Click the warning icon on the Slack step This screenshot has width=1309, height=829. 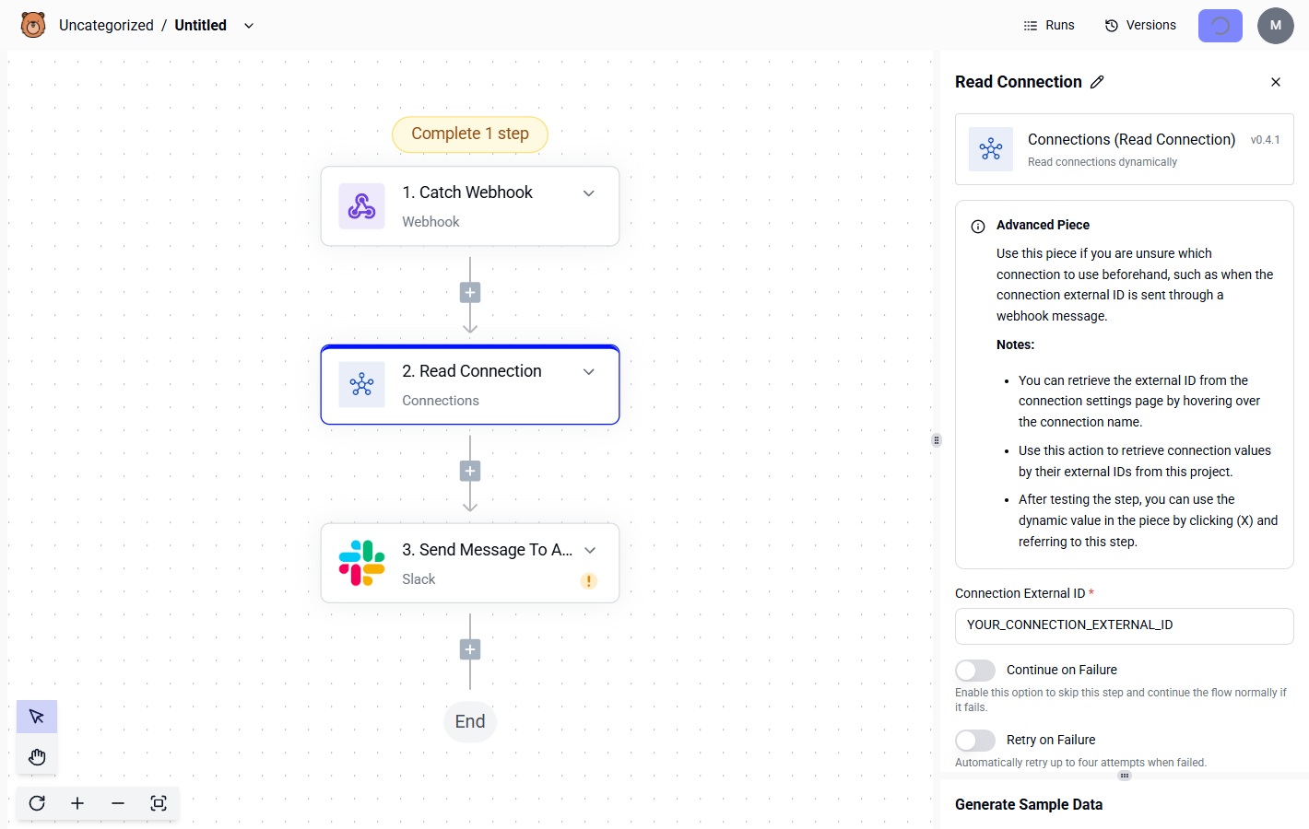click(x=588, y=581)
